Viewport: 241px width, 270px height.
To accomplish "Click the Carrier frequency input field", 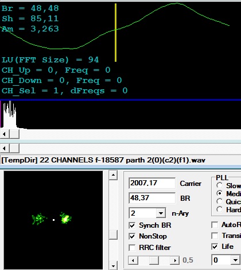I will [x=152, y=183].
